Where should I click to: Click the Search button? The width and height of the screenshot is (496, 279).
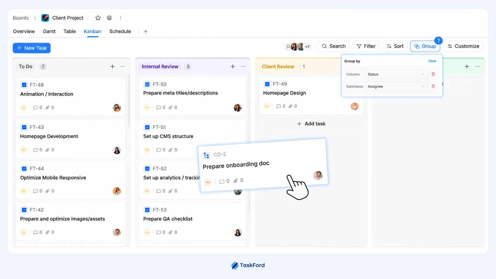334,46
